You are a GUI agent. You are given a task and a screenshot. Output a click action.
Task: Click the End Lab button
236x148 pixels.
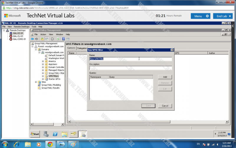click(x=223, y=16)
